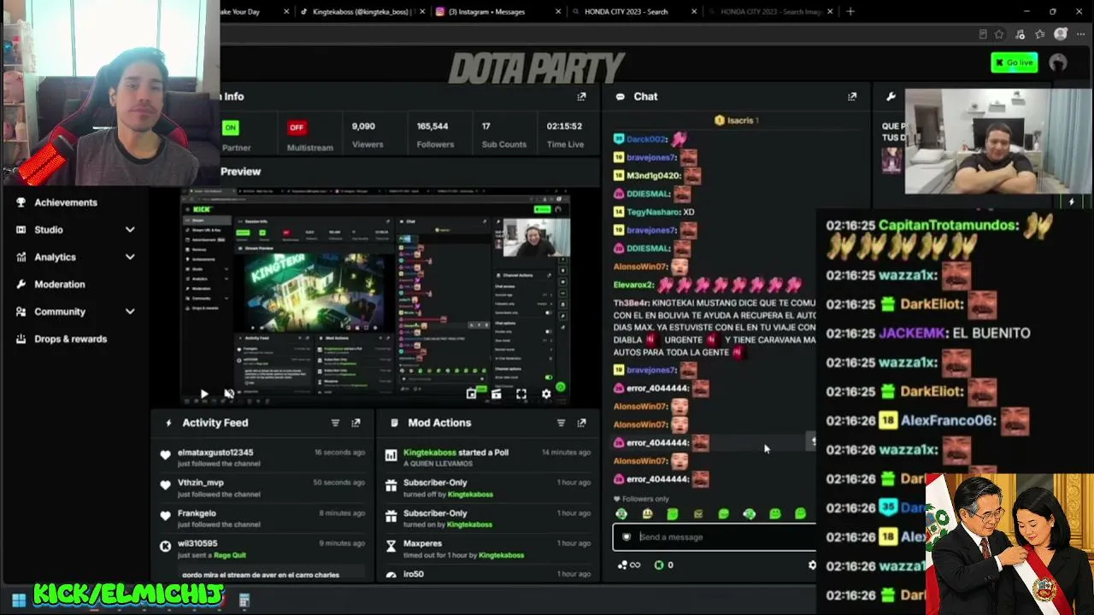
Task: Open Kingtekaboss link in Maxperes timeout entry
Action: (501, 555)
